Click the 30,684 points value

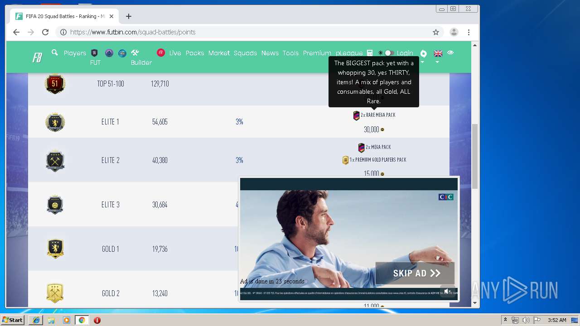point(160,205)
